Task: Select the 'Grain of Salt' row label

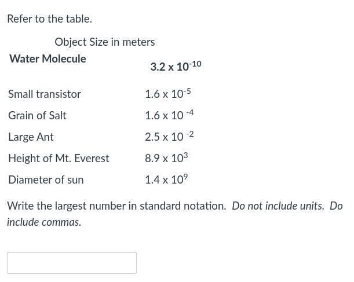Action: tap(37, 115)
